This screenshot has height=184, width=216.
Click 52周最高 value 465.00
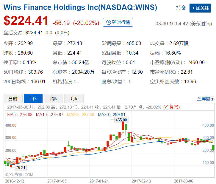[x=134, y=43]
